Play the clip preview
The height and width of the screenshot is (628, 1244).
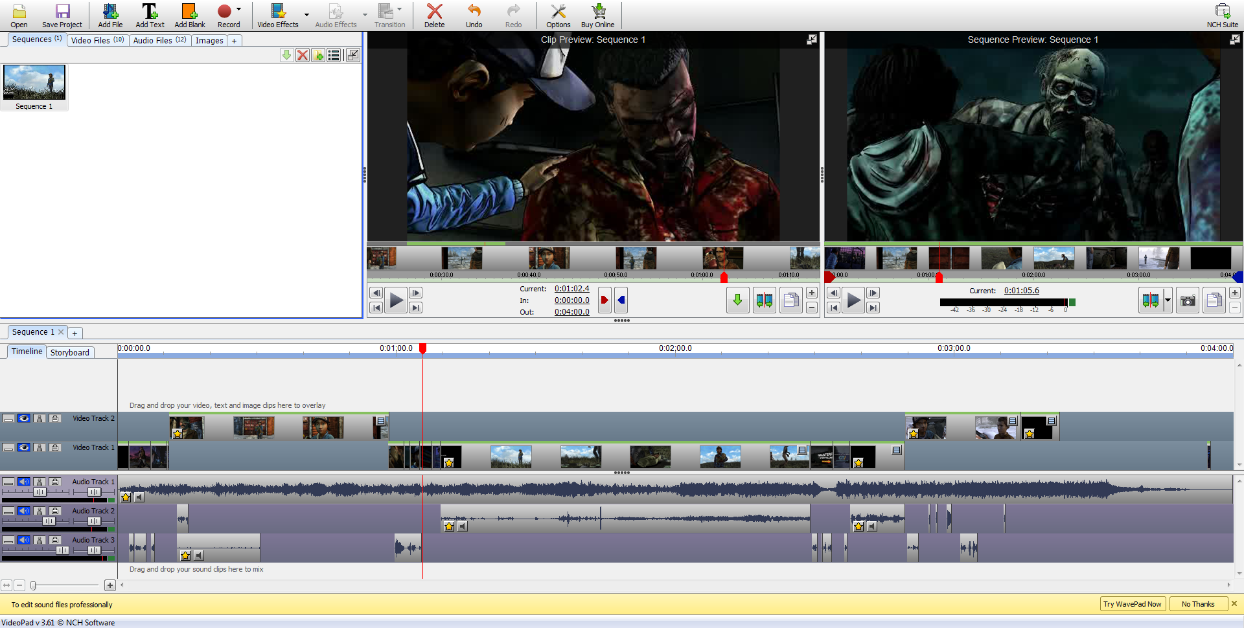point(396,300)
